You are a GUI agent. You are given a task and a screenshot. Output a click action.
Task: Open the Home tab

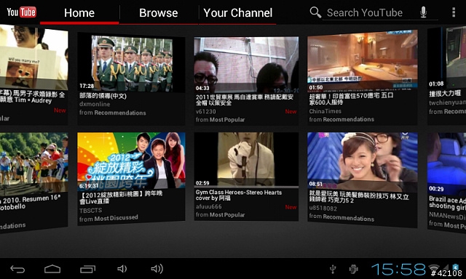tap(79, 13)
